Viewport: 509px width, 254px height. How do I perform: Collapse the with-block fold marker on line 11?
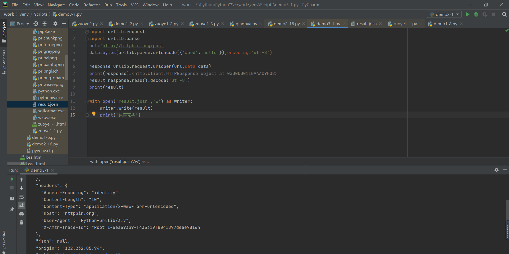tap(87, 101)
